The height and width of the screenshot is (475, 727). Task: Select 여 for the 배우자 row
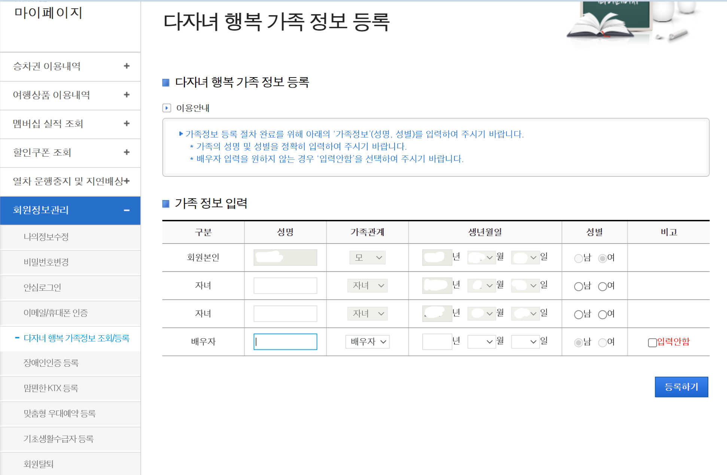click(602, 342)
